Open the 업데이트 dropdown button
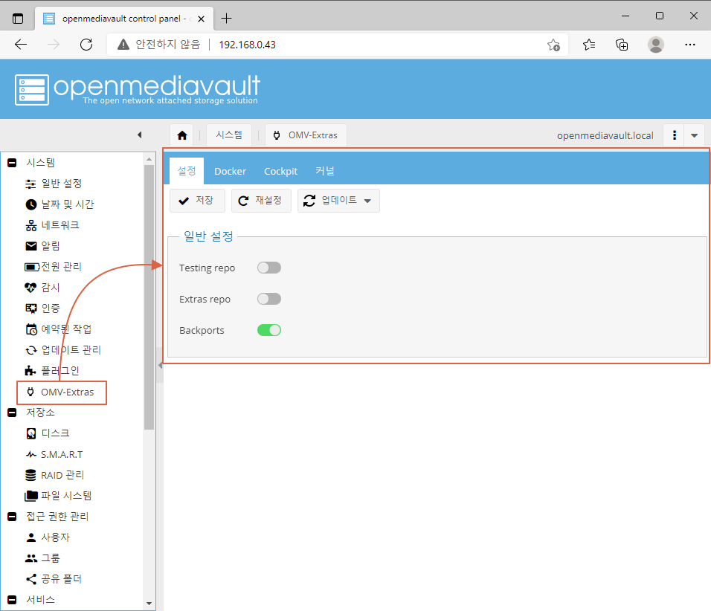Screen dimensions: 711x611 (338, 201)
